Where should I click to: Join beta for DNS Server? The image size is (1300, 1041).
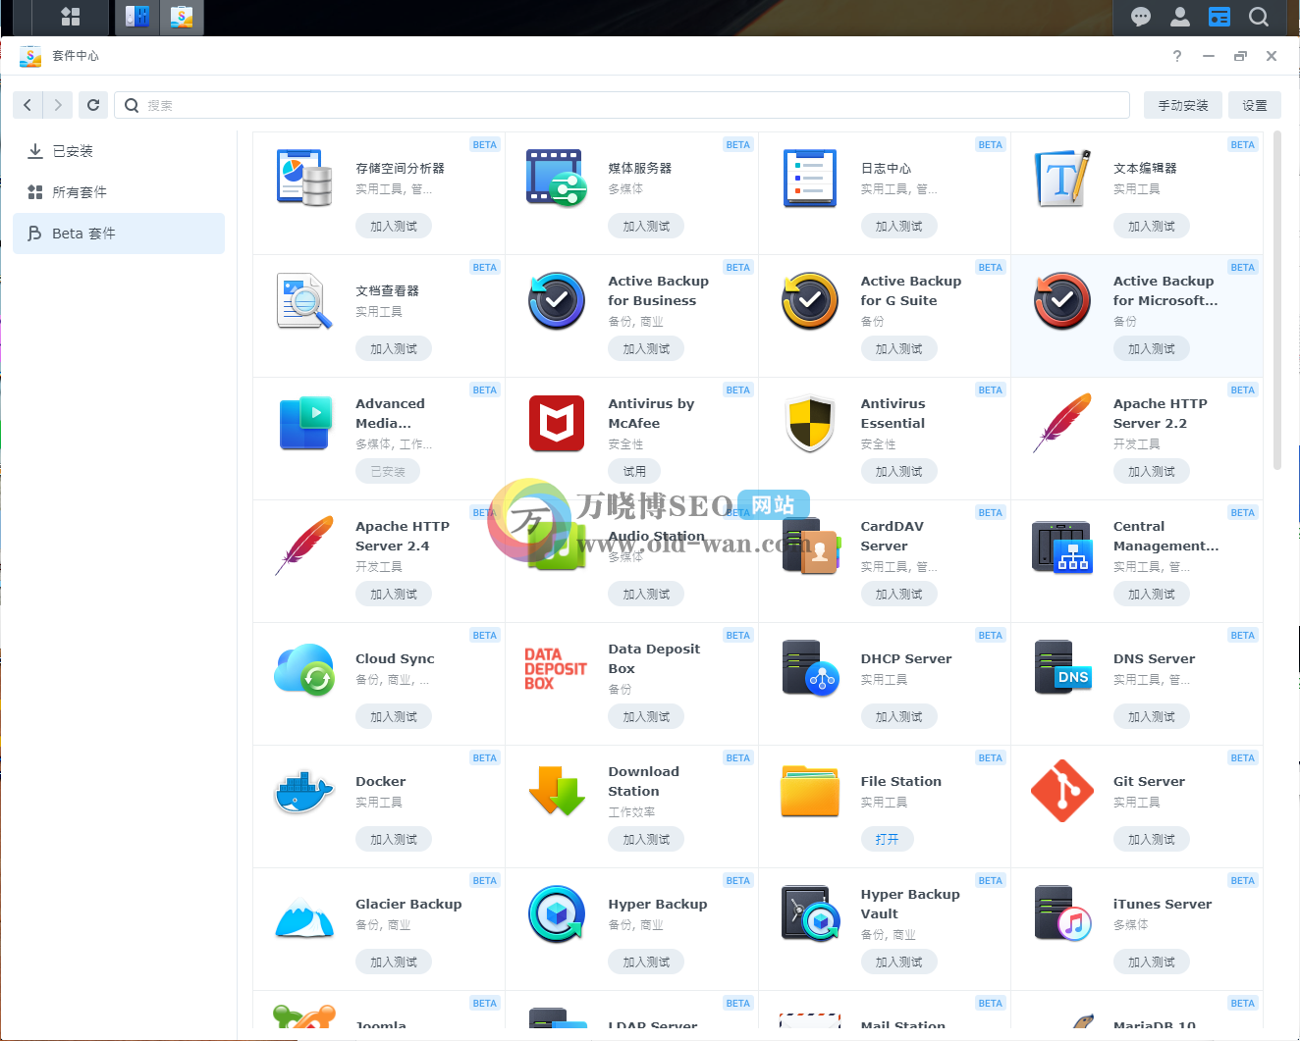(1152, 716)
